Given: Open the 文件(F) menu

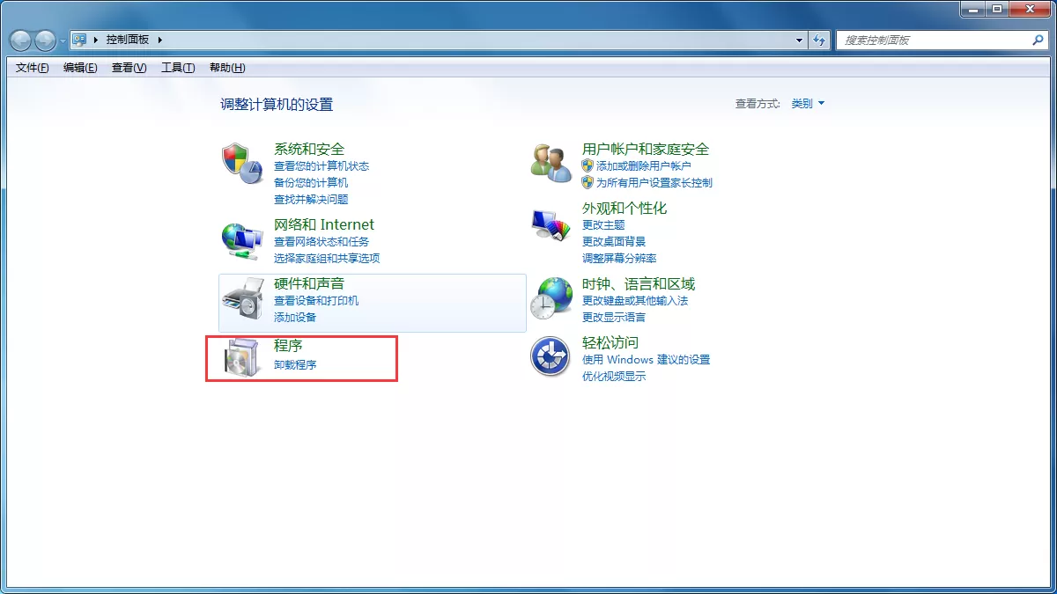Looking at the screenshot, I should coord(33,68).
